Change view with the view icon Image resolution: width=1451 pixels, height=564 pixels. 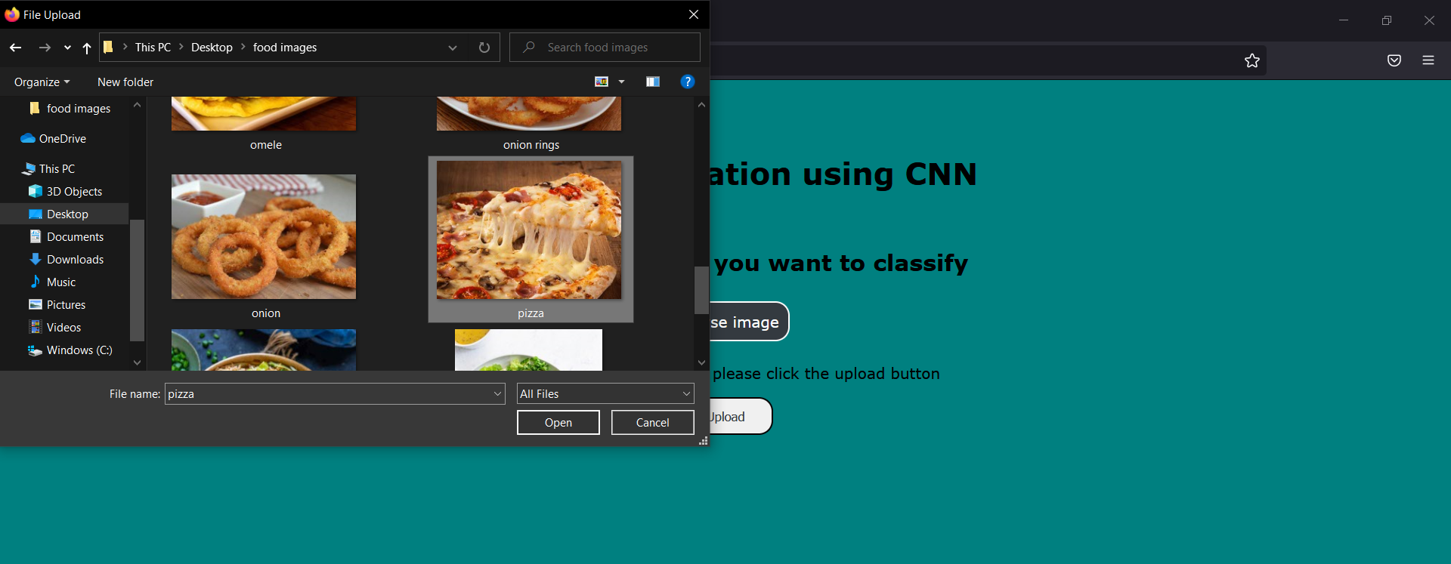click(x=602, y=82)
